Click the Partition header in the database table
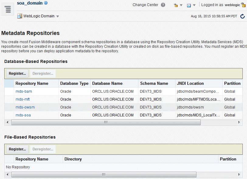 pyautogui.click(x=232, y=84)
